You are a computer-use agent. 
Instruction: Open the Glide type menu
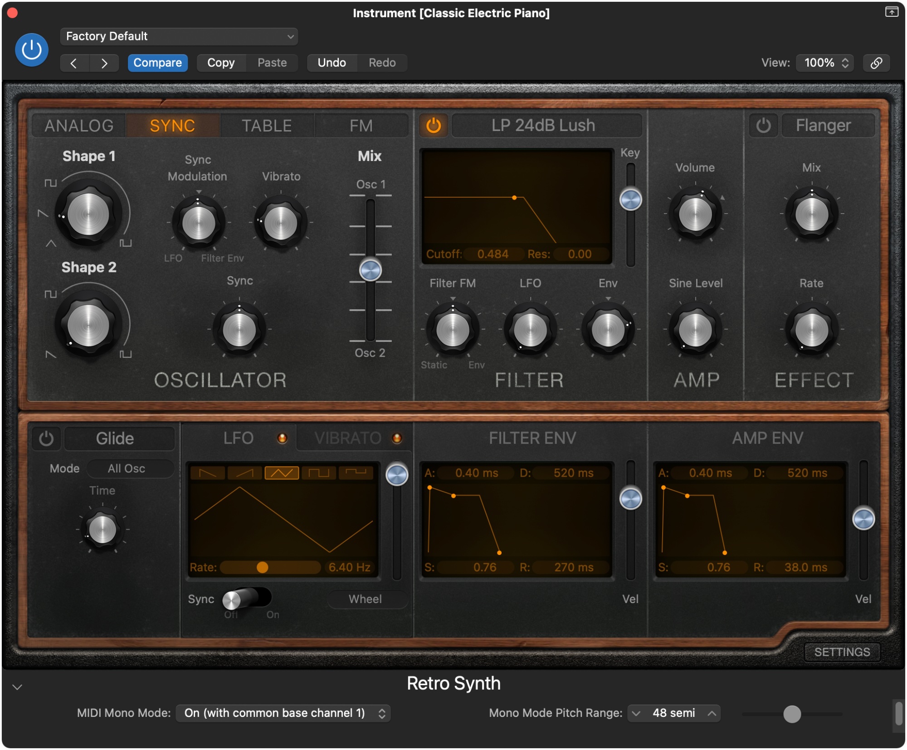click(x=119, y=438)
